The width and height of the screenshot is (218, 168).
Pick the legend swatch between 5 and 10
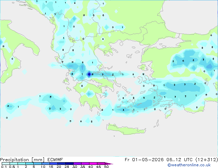37,164
